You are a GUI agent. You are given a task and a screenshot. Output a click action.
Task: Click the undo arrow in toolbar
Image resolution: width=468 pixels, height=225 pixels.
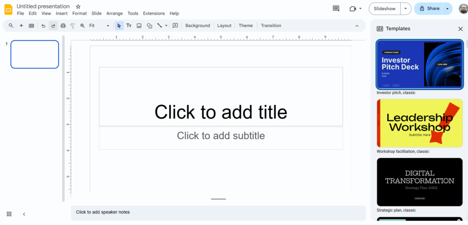(43, 26)
